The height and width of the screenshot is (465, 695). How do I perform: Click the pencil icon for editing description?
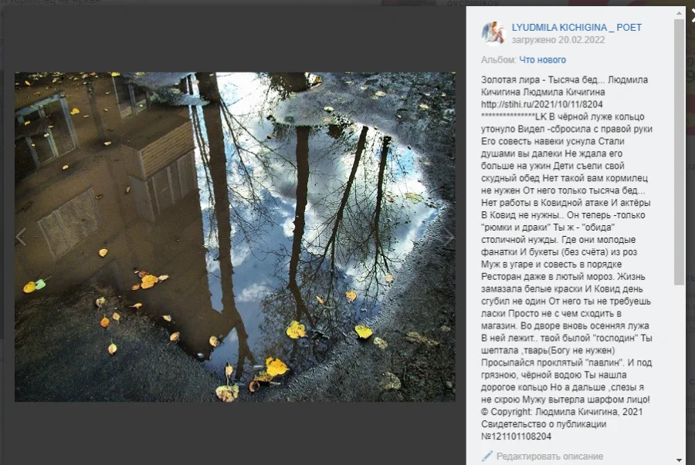click(x=487, y=456)
